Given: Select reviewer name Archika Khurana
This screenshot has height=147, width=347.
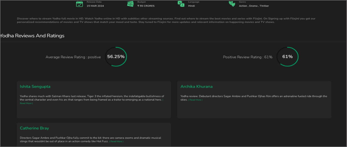Looking at the screenshot, I should [x=196, y=86].
